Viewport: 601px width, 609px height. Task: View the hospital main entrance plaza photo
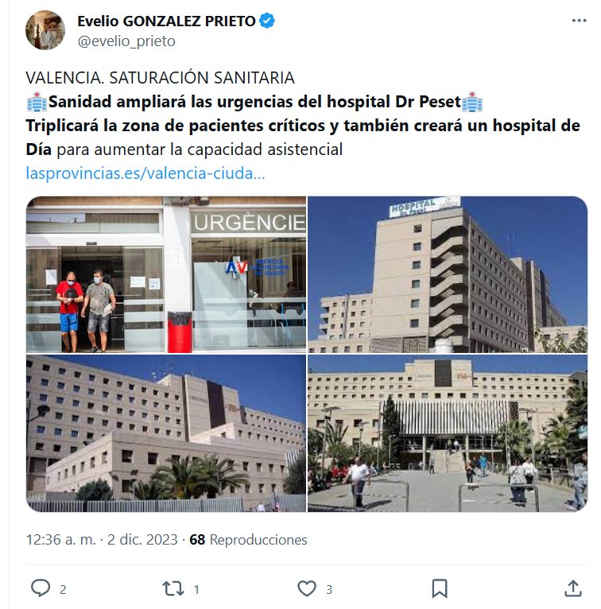point(448,433)
